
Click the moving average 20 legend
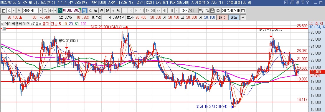point(71,24)
